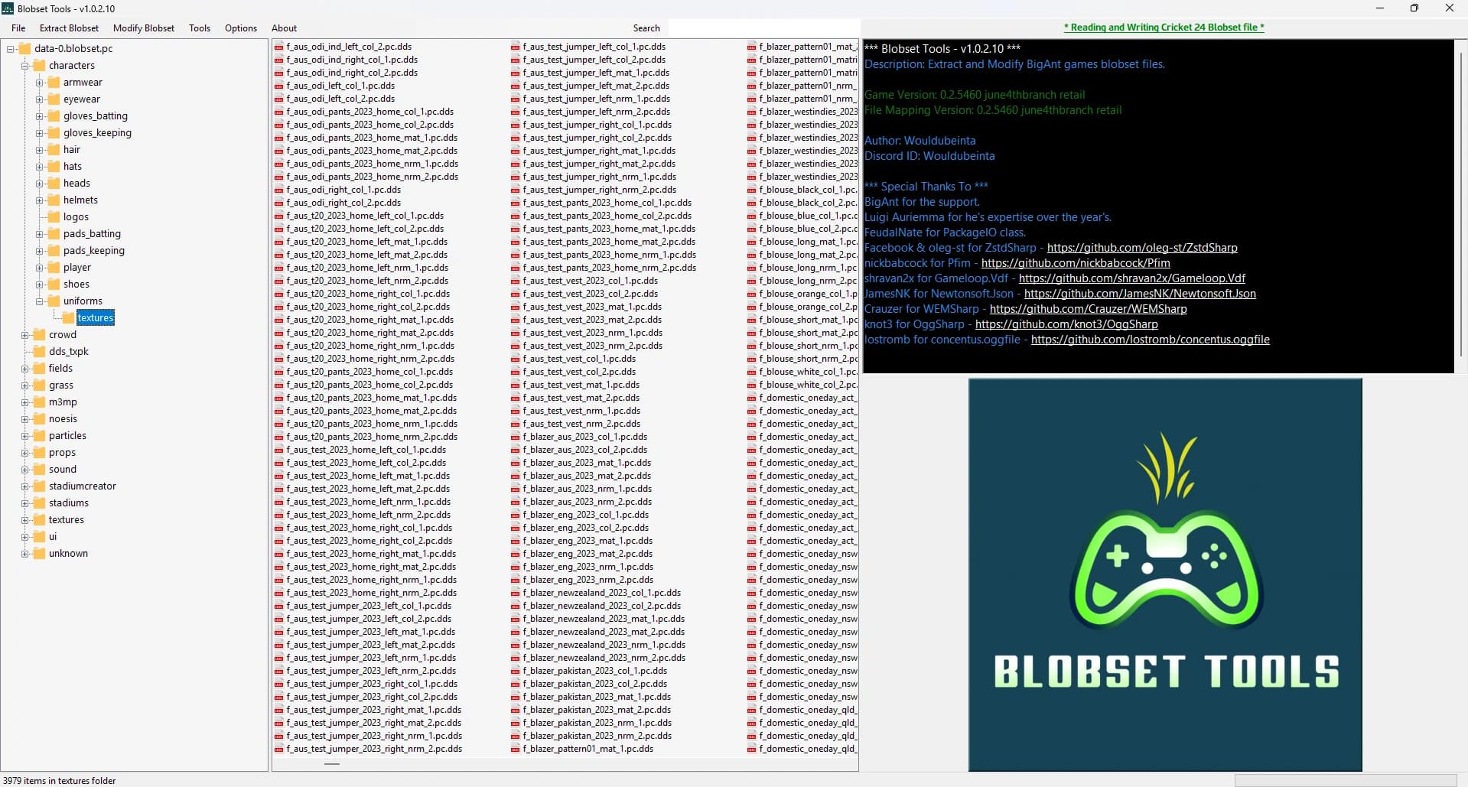Select the dds_txpk folder in tree

tap(69, 352)
